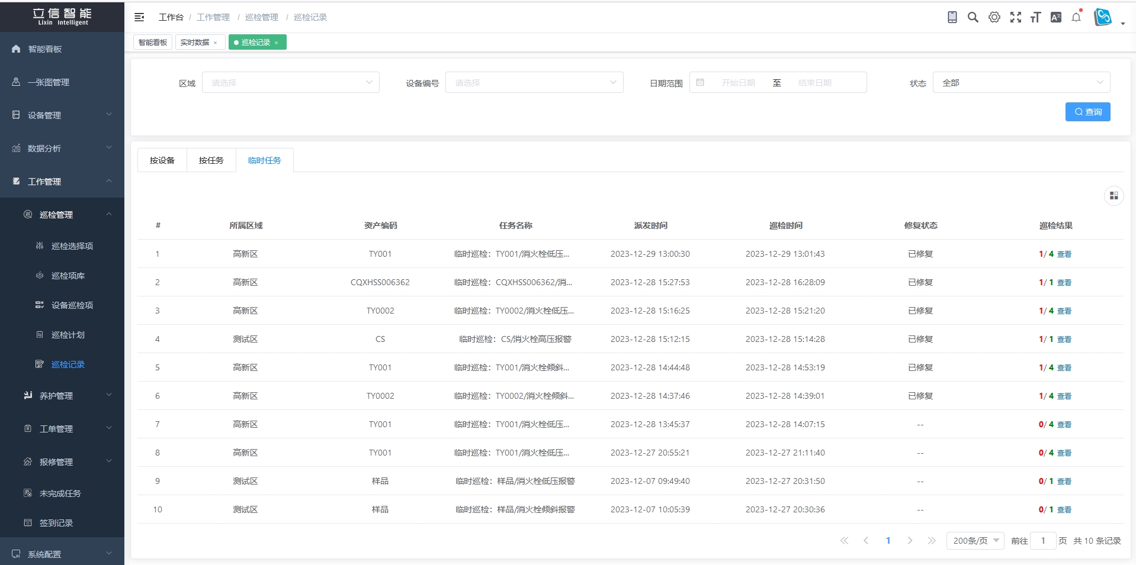Screen dimensions: 1136x565
Task: Expand 数据分析 menu in sidebar
Action: click(x=62, y=148)
